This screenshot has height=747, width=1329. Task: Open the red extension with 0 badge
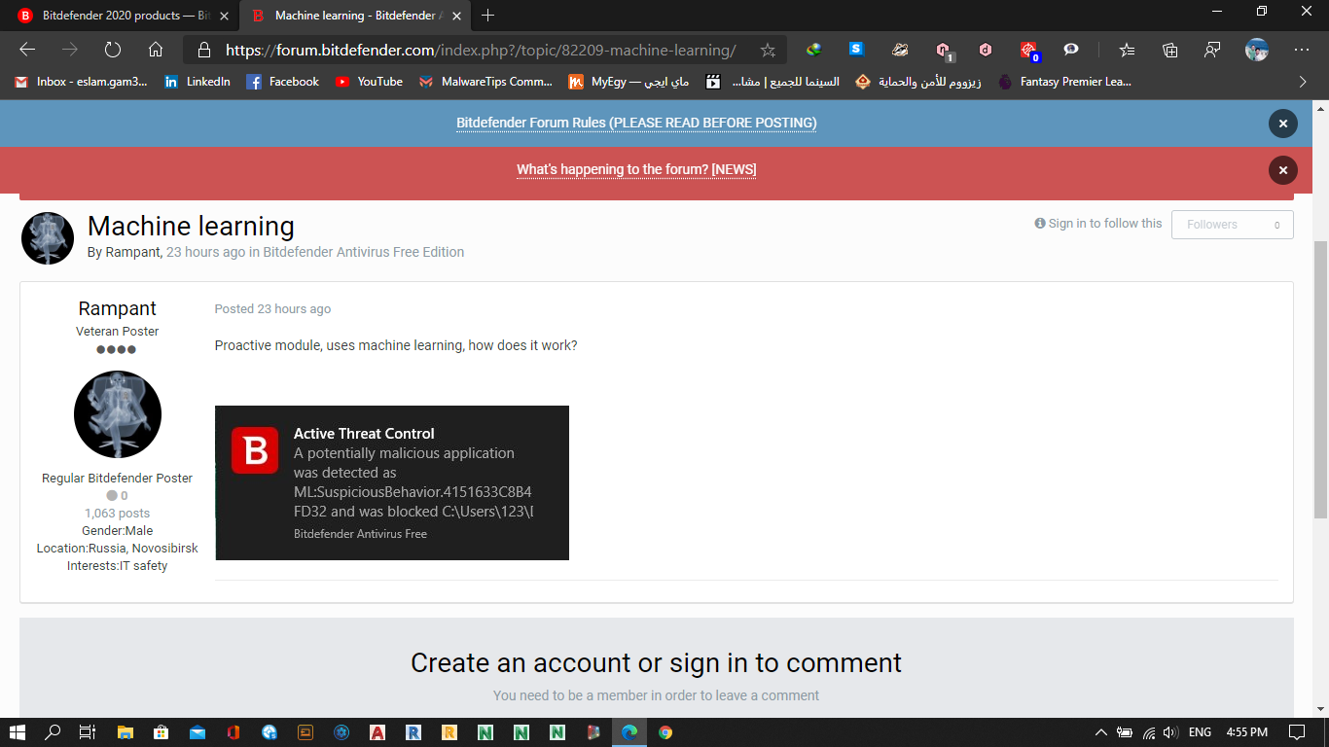(x=1028, y=50)
